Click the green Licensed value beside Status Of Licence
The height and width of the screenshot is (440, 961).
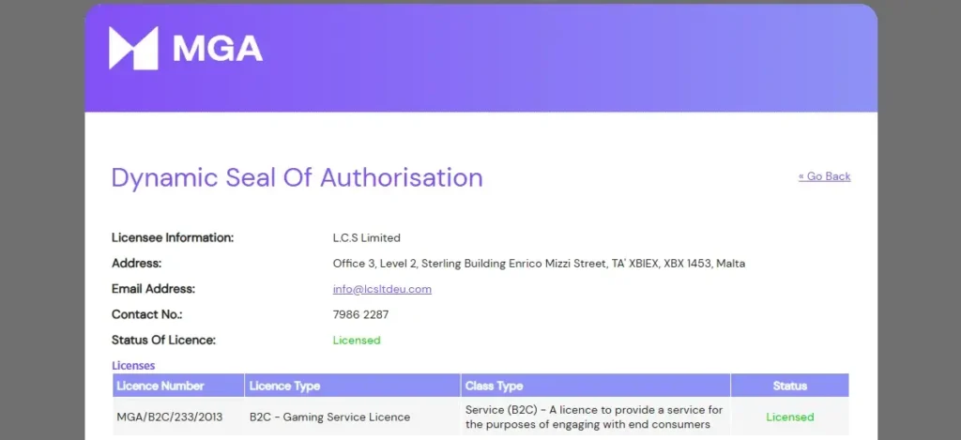(357, 341)
